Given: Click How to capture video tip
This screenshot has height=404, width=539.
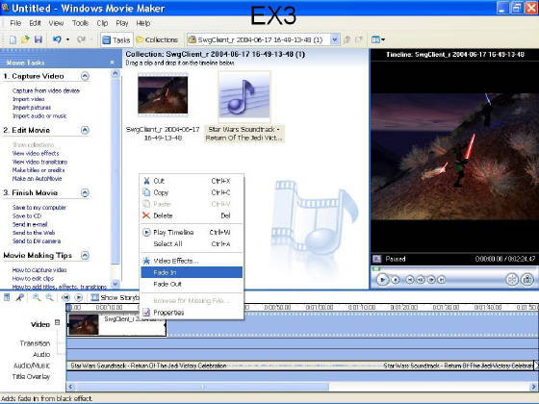Looking at the screenshot, I should pyautogui.click(x=39, y=270).
